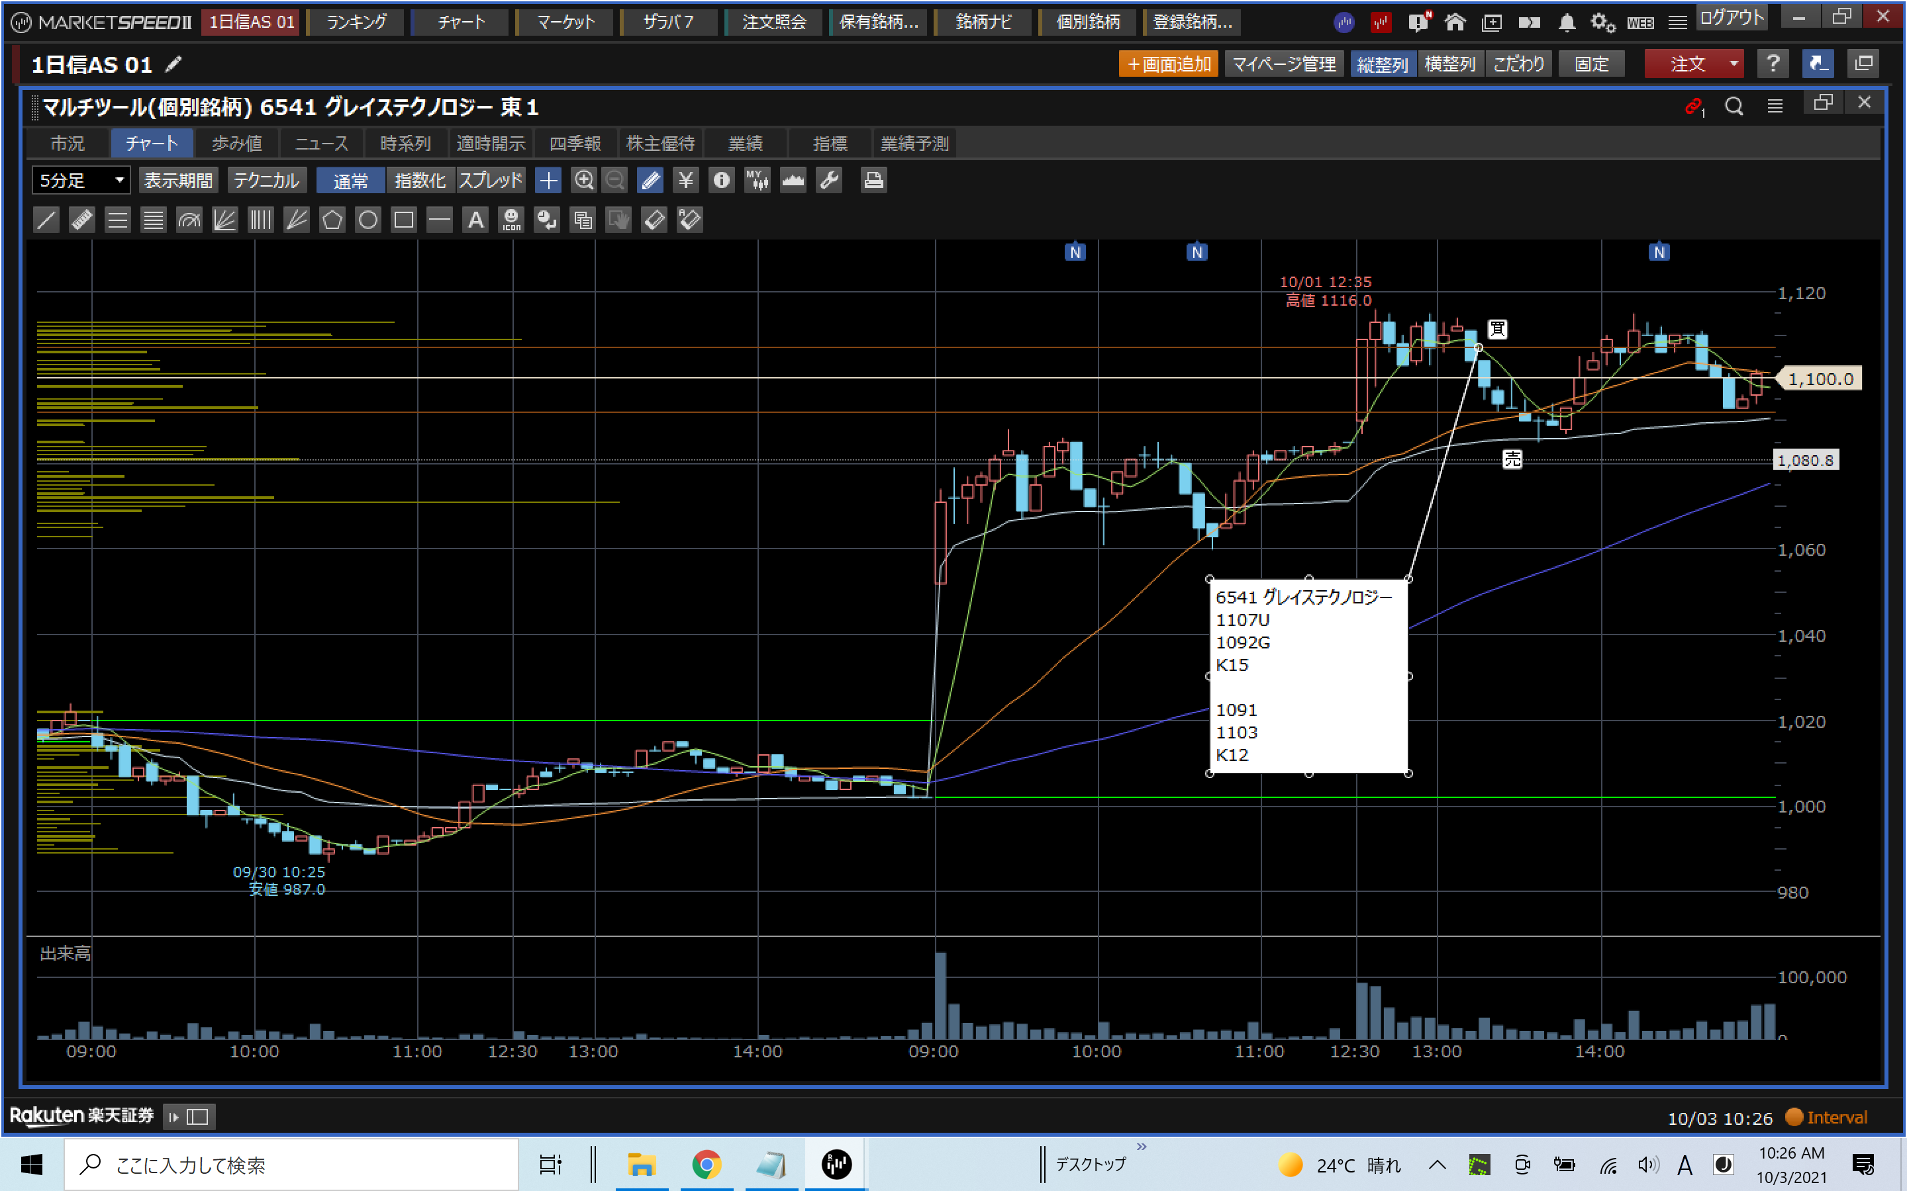Select the eraser tool icon
The width and height of the screenshot is (1907, 1191).
click(x=654, y=220)
